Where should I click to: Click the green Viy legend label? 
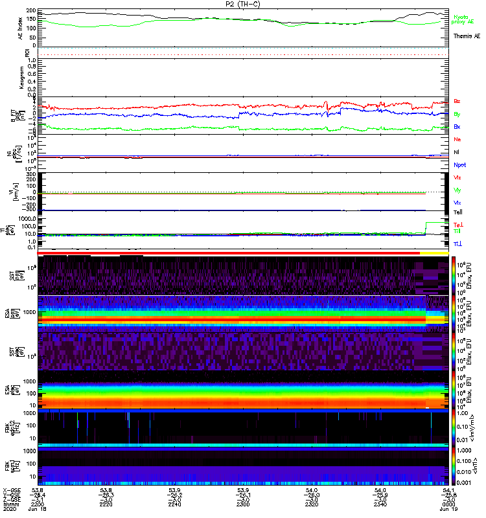click(x=457, y=190)
